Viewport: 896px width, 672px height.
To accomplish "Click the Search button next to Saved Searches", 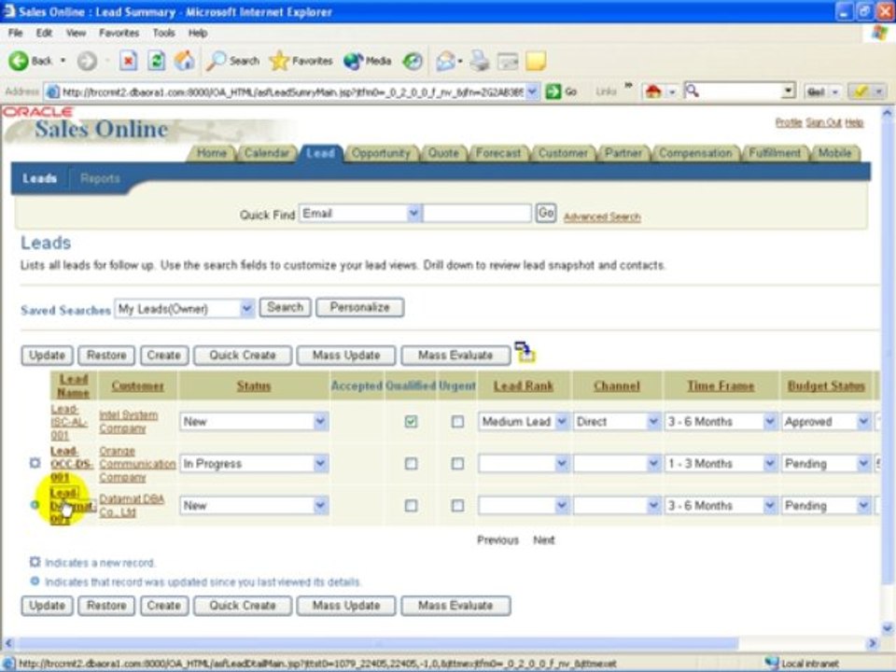I will [286, 307].
